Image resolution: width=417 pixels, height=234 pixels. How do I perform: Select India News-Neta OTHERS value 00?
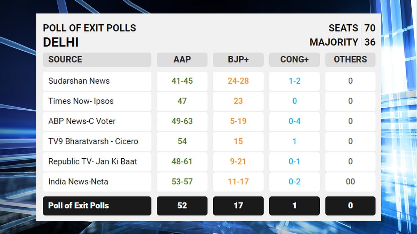(350, 182)
